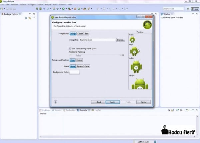Switch to the Javadoc tab
200x143 pixels.
[57, 110]
